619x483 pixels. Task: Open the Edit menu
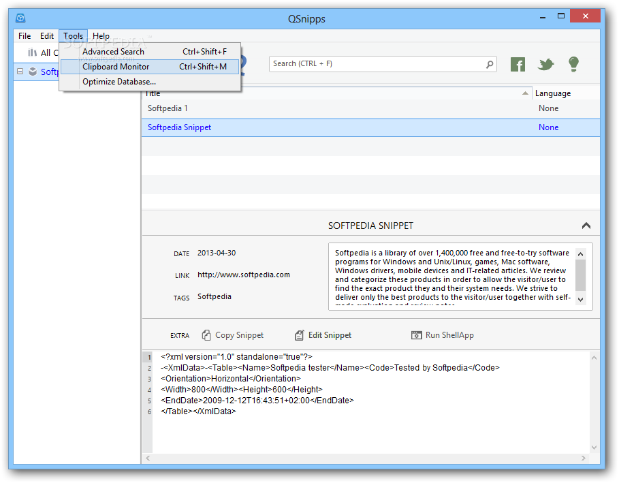pos(47,36)
